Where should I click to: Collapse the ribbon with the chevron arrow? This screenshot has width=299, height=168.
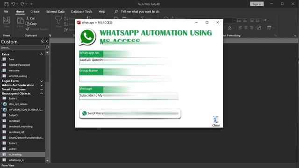295,36
